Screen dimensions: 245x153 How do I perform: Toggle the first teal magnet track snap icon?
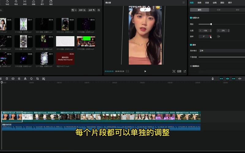[x=221, y=79]
